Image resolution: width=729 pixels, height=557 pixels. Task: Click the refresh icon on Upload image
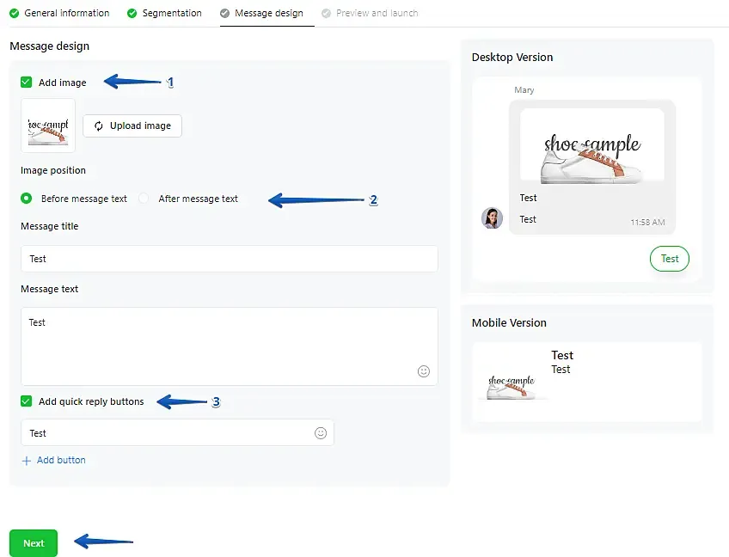coord(99,126)
